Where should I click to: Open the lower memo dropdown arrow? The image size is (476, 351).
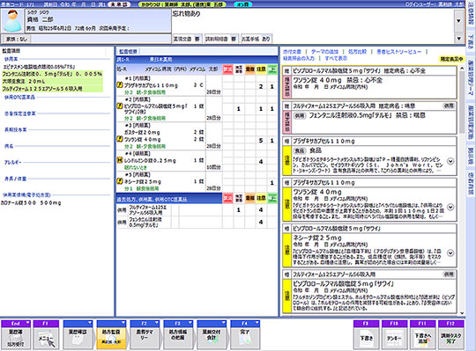pos(458,39)
